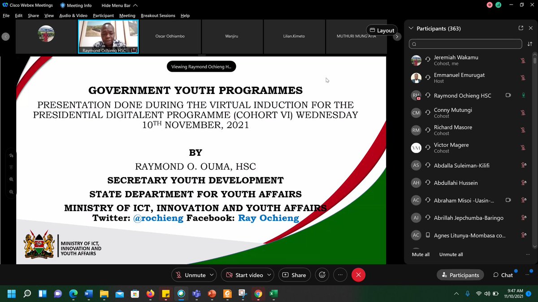Open the File menu
Image resolution: width=538 pixels, height=302 pixels.
(x=6, y=15)
